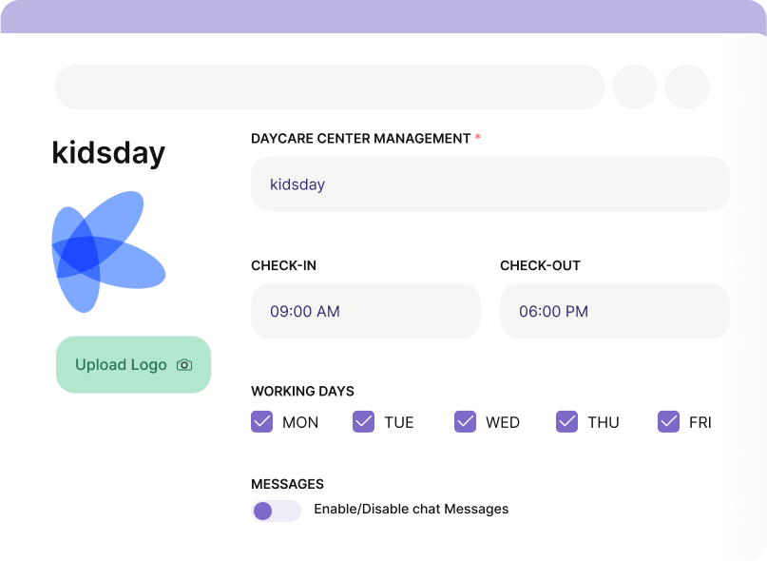Uncheck the THU working day checkbox
Screen dimensions: 767x561
point(567,421)
